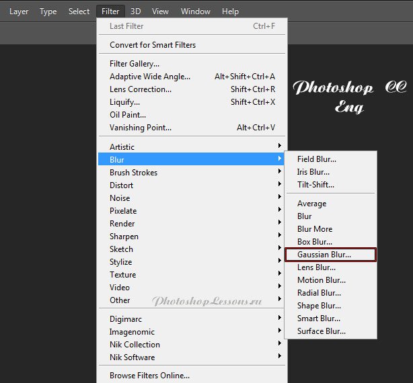This screenshot has width=413, height=383.
Task: Expand the Stylize submenu
Action: pos(120,262)
